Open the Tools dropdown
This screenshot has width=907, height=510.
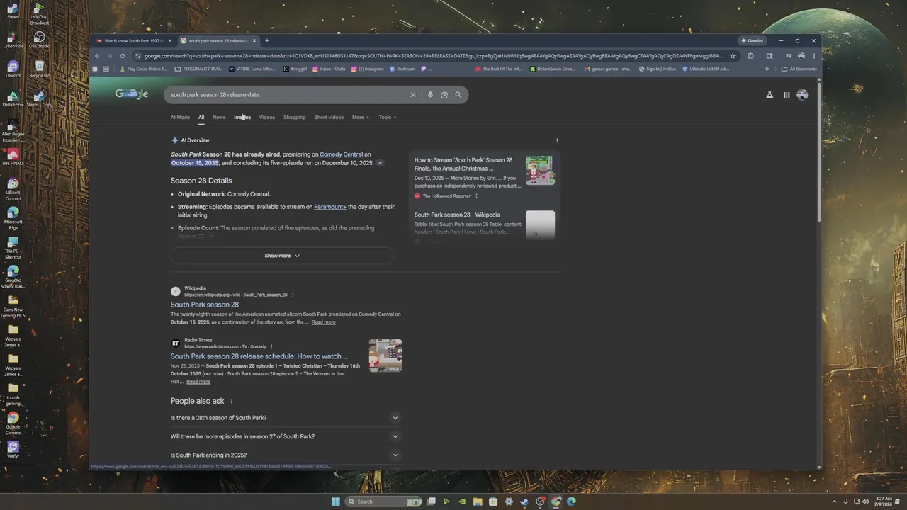387,118
